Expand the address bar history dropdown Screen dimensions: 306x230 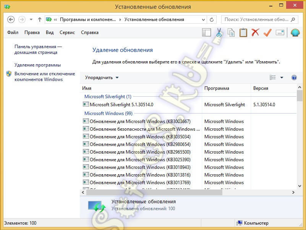(203, 19)
